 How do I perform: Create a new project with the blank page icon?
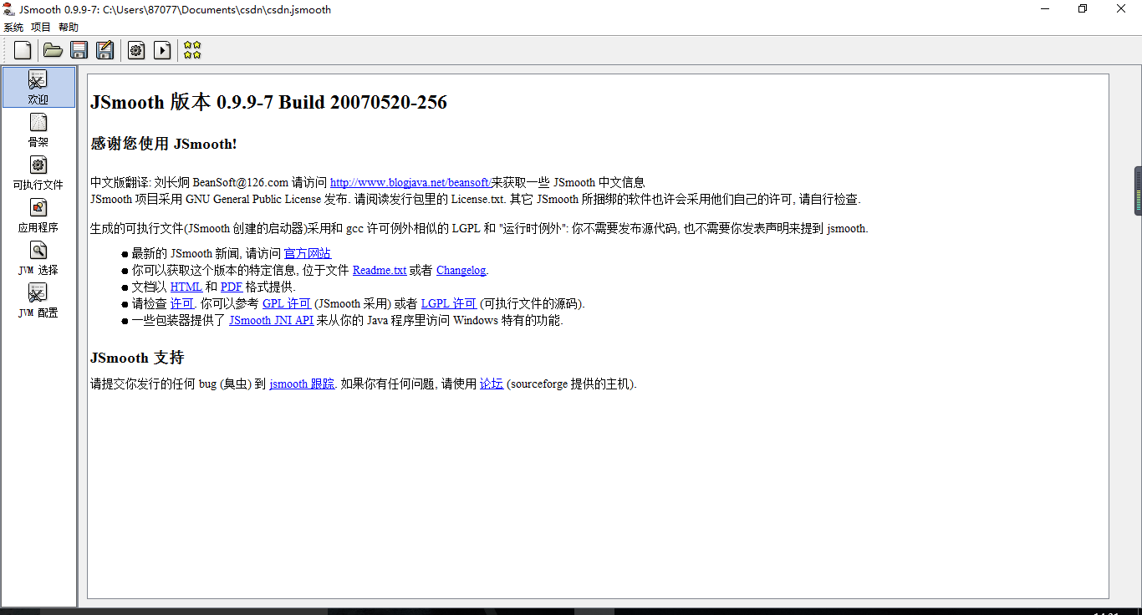pos(23,50)
